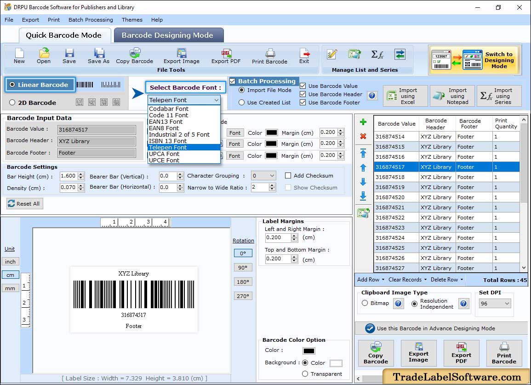The width and height of the screenshot is (531, 385).
Task: Click Print Barcode in File Tools toolbar
Action: click(269, 56)
